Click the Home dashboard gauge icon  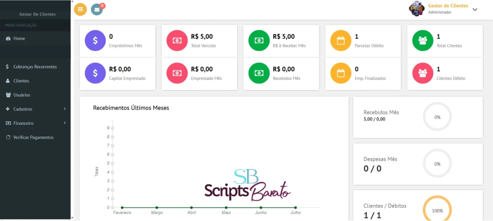point(8,38)
